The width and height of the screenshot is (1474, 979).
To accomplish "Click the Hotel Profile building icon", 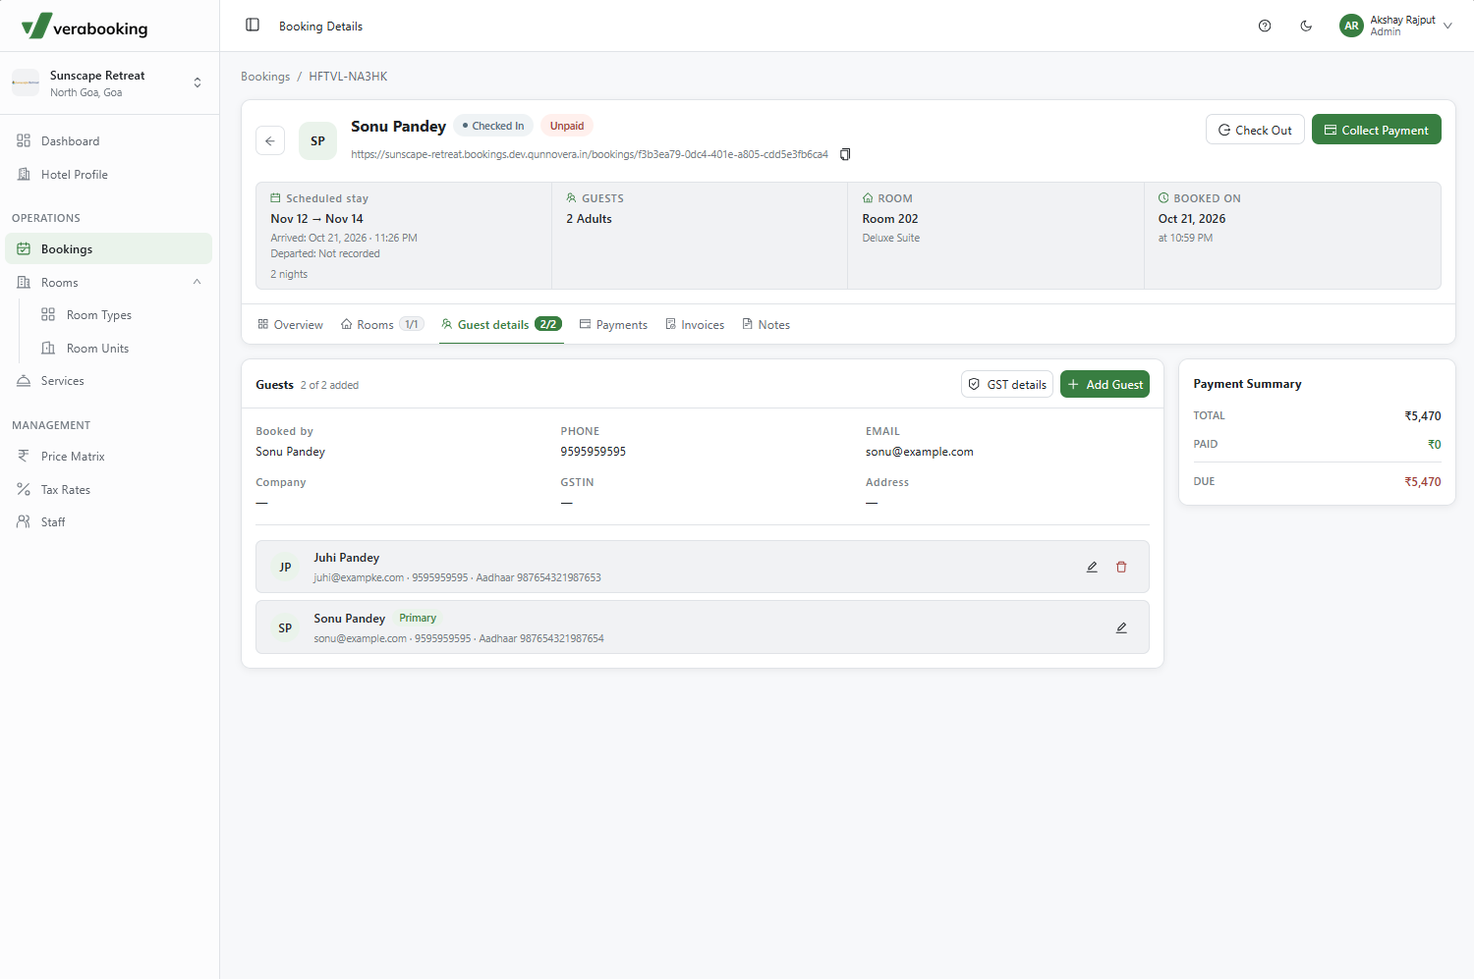I will click(24, 174).
